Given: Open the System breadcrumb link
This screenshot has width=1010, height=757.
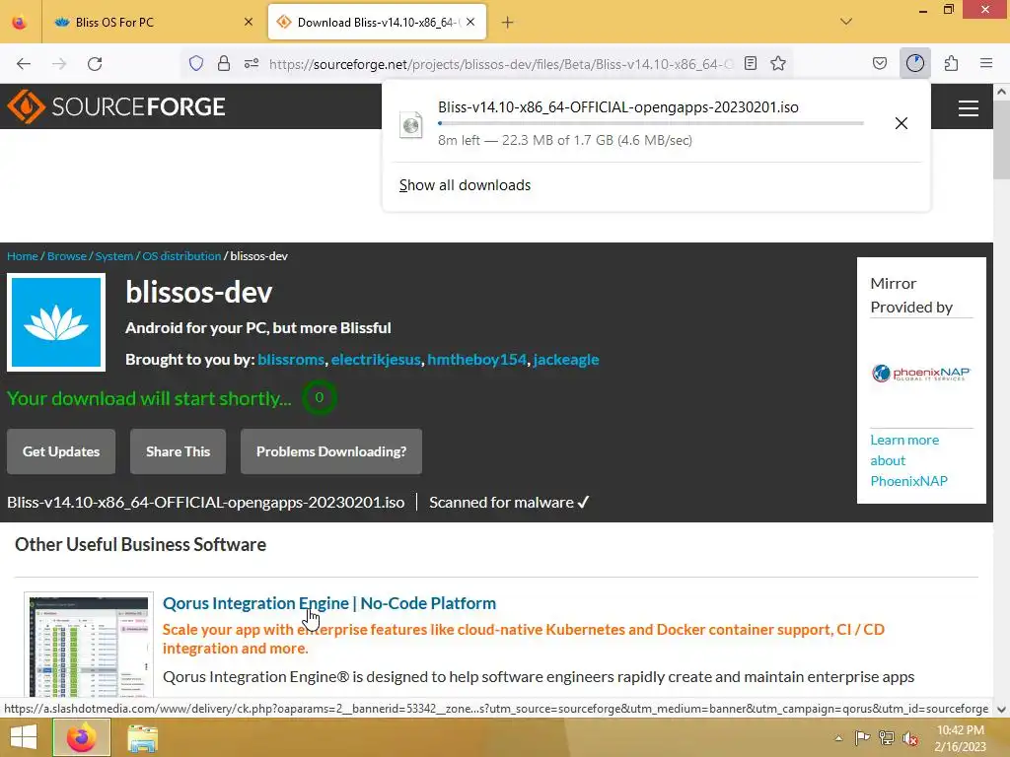Looking at the screenshot, I should click(114, 256).
